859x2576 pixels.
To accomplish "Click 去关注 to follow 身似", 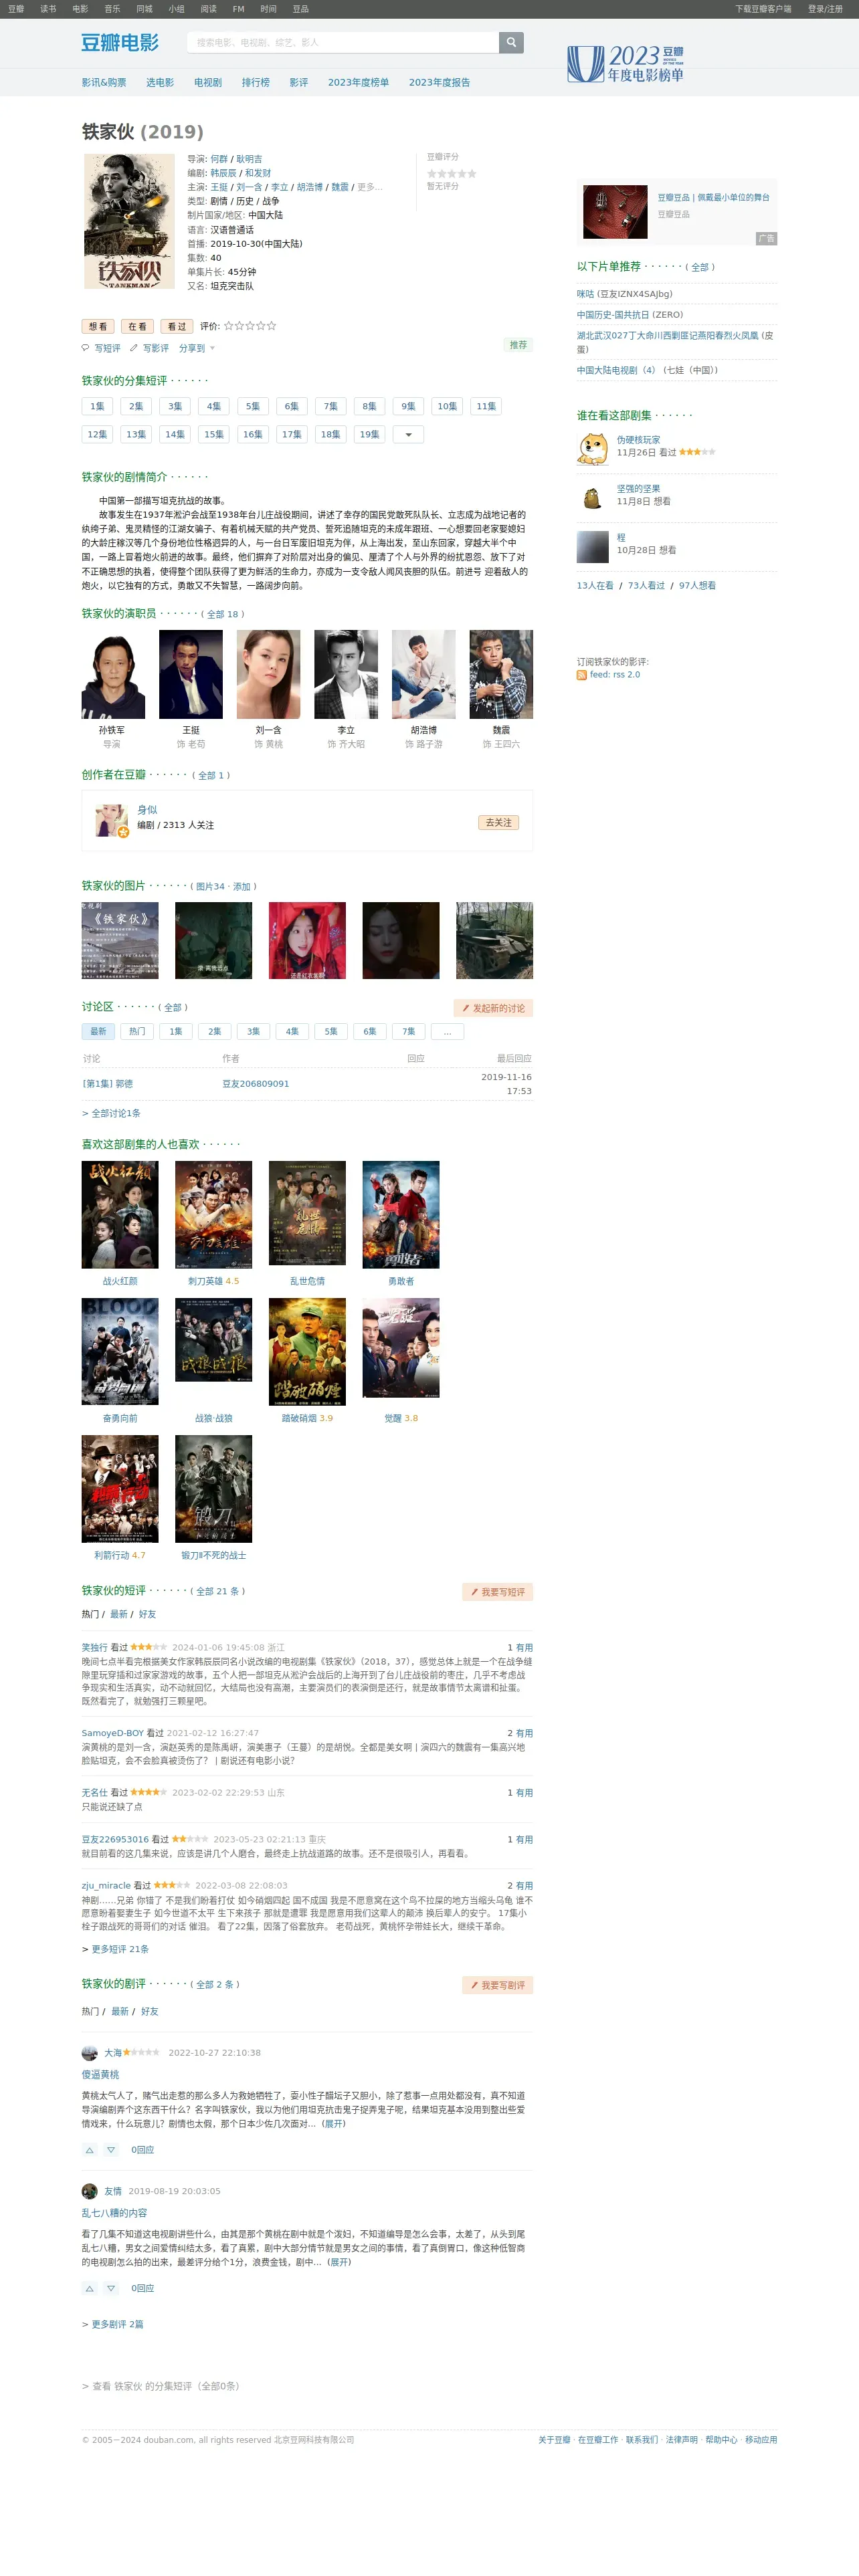I will (498, 822).
